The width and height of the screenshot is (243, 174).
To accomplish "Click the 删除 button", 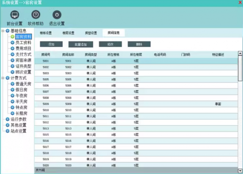I will coord(139,44).
